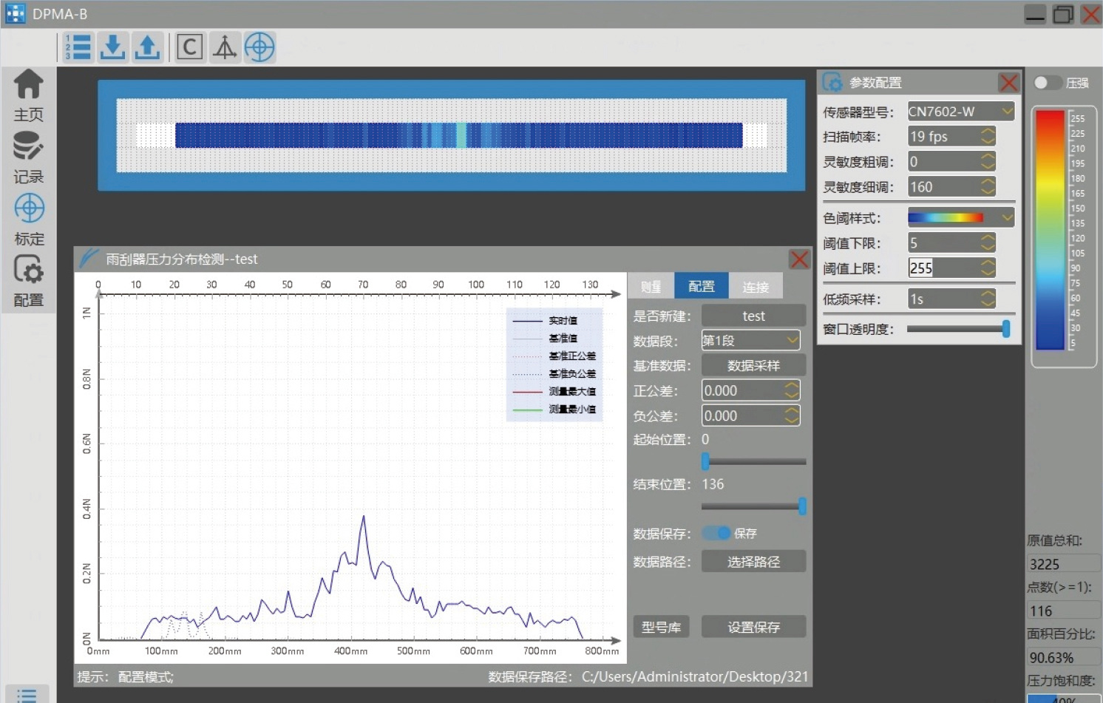
Task: Click the 面积百分比 90.63% value
Action: [1063, 657]
